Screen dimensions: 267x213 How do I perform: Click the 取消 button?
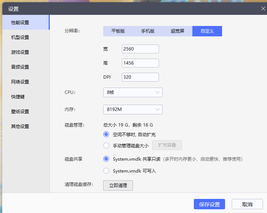tap(247, 204)
